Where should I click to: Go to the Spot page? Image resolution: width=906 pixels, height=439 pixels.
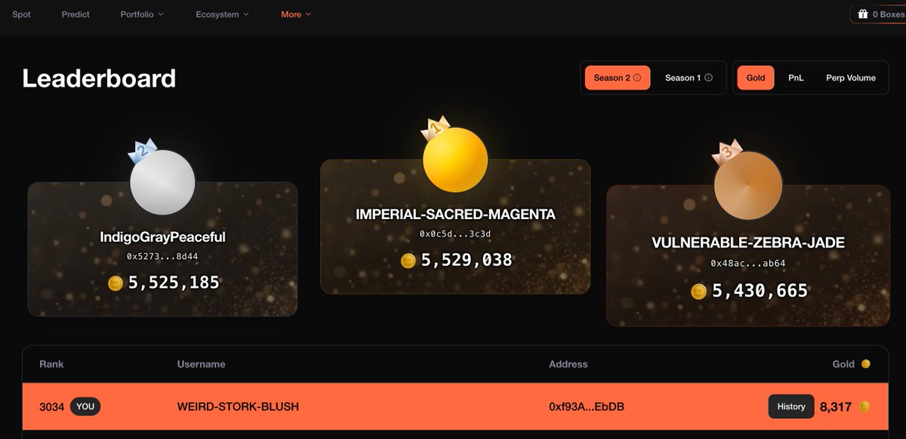22,14
